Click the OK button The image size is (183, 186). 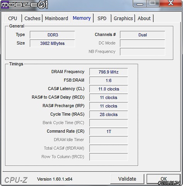[164, 179]
